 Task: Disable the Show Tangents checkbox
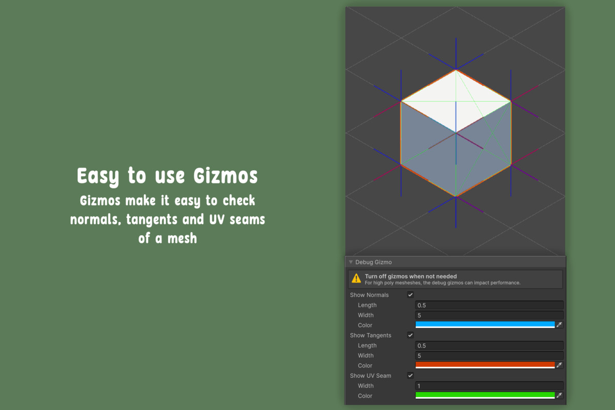[411, 335]
